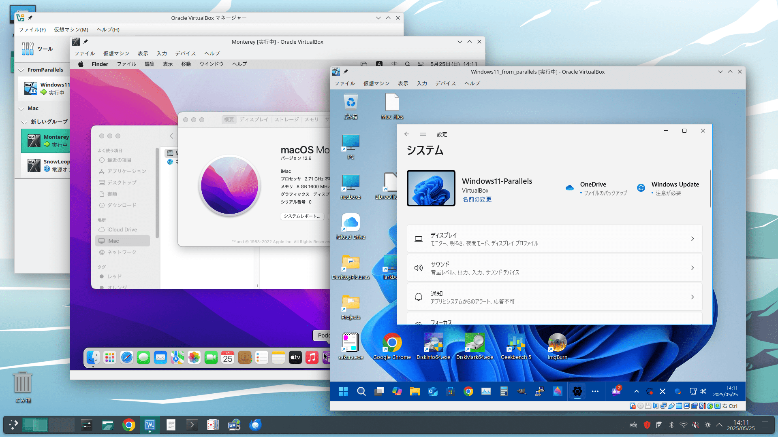Open Finder in the macOS dock
778x437 pixels.
93,357
